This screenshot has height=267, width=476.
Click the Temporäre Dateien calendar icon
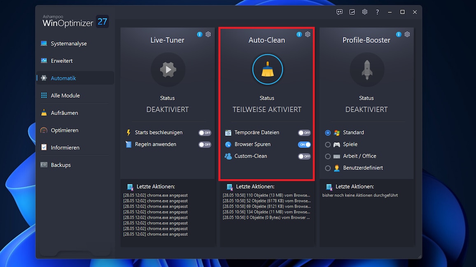[228, 133]
